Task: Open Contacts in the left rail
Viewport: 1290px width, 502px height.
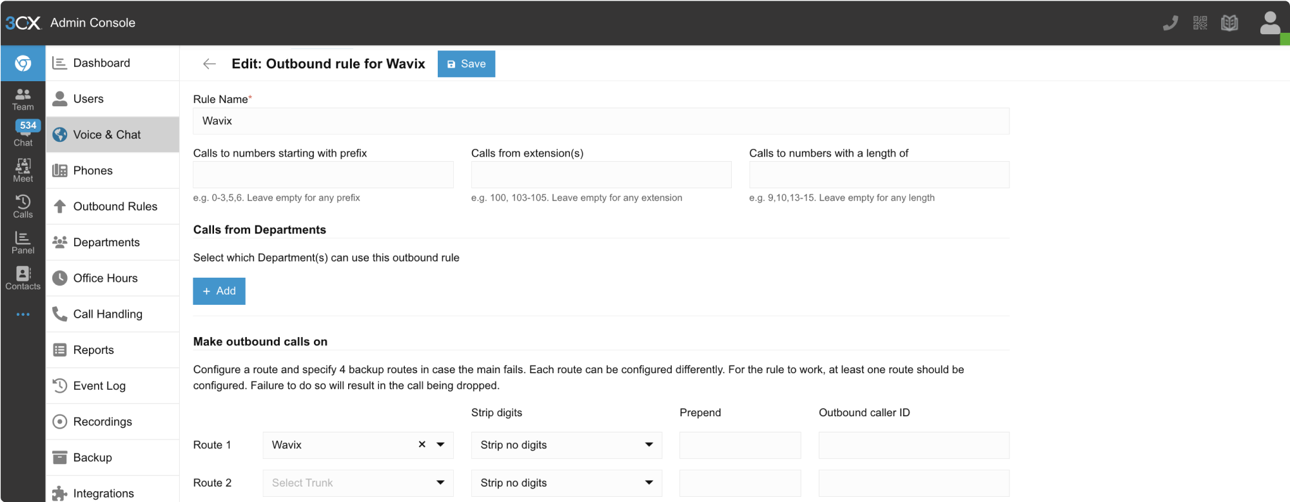Action: [x=23, y=278]
